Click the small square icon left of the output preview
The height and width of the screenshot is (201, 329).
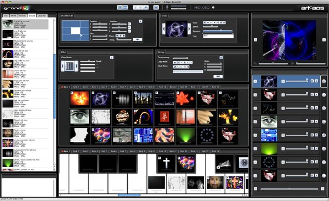tap(256, 39)
